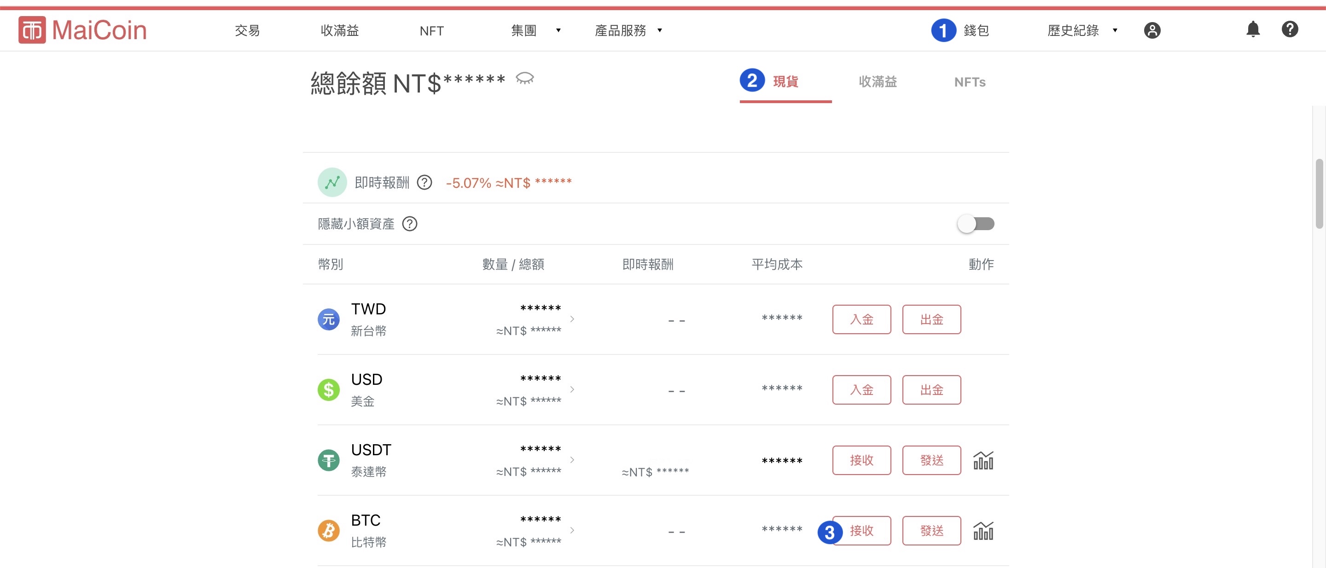Expand the 集團 dropdown menu

535,30
